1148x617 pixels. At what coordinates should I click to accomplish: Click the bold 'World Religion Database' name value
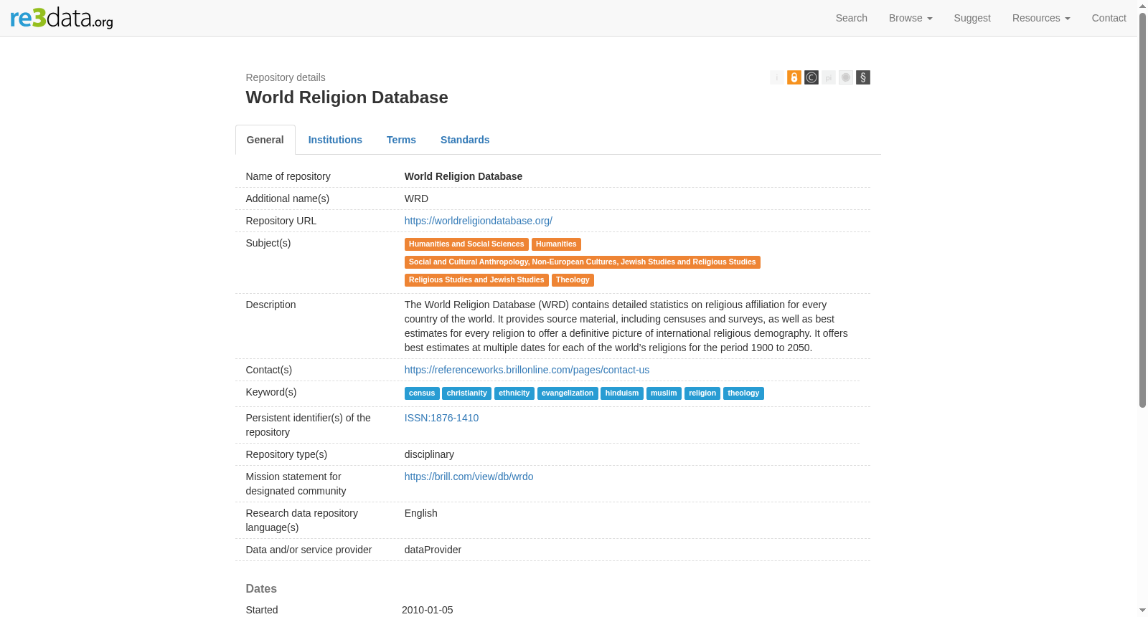point(464,176)
